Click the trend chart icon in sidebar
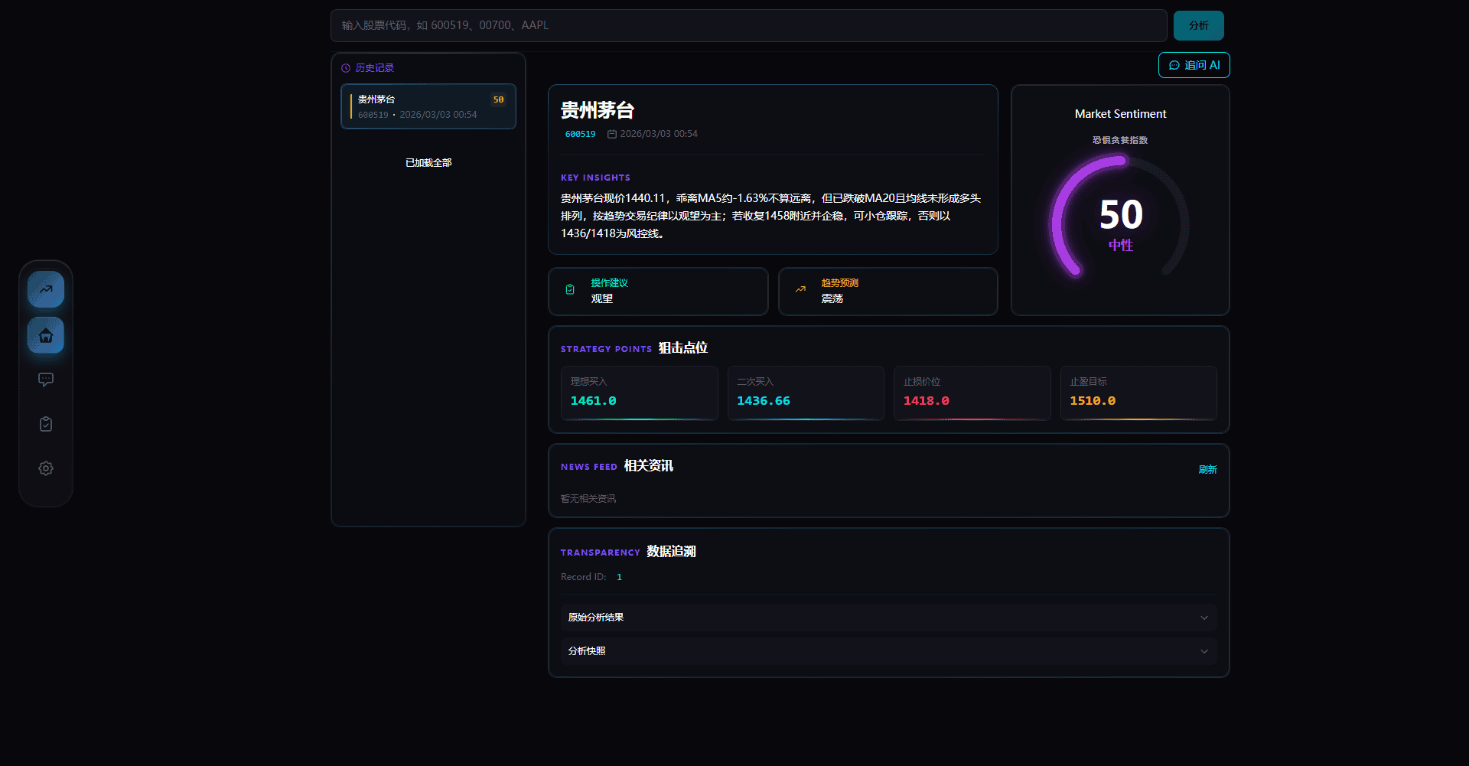The height and width of the screenshot is (766, 1469). point(46,289)
